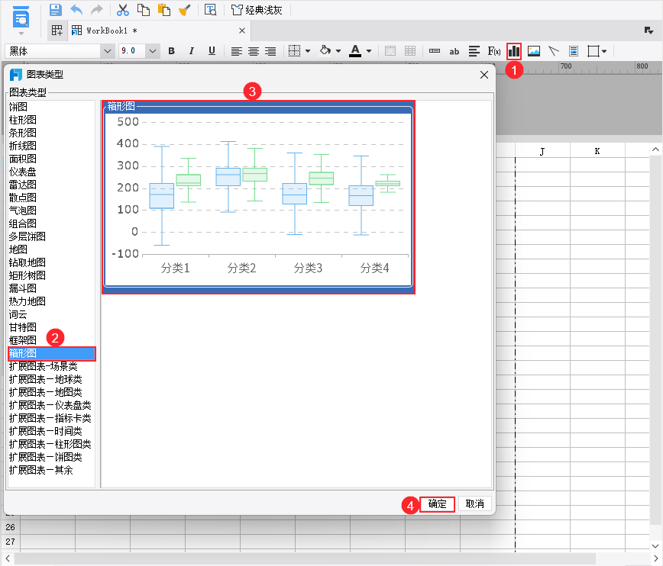Open the floating element dropdown arrow
Screen dimensions: 663x566
(x=604, y=52)
